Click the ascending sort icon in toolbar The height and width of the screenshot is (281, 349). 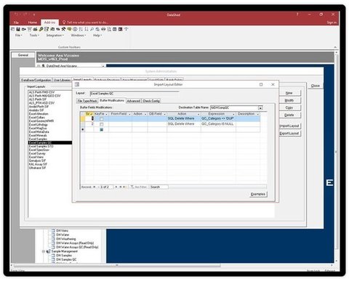pos(81,29)
